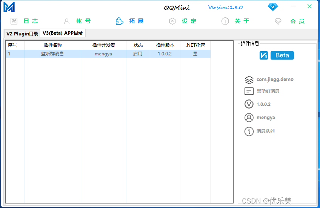Click the puzzle-piece 拓展 icon
320x208 pixels.
[119, 21]
